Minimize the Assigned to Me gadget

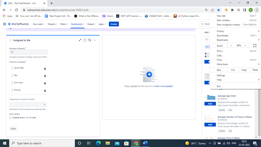80,40
